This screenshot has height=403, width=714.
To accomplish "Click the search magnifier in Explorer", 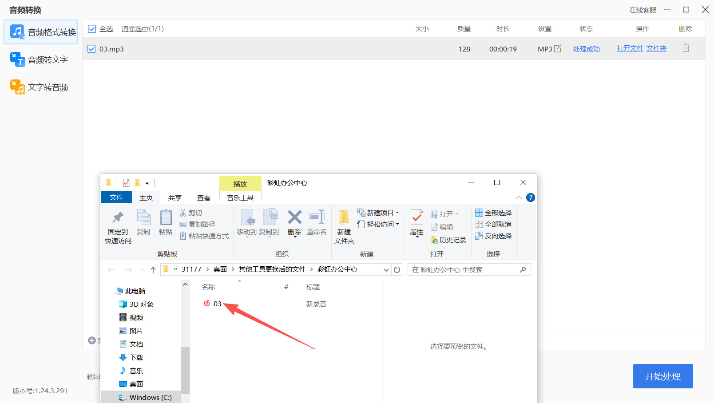I will [x=523, y=269].
